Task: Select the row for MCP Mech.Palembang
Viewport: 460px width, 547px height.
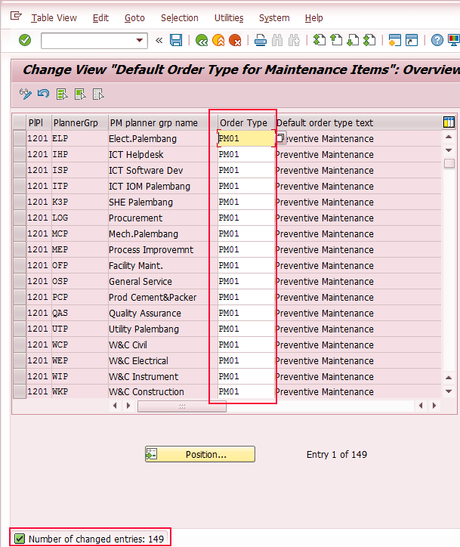Action: (20, 233)
